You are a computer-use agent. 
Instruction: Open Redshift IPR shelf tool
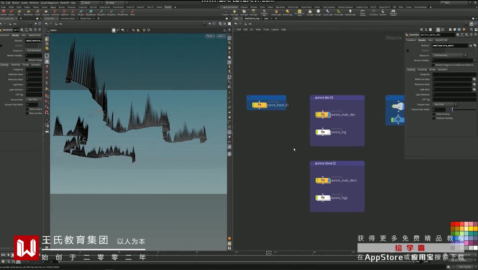click(19, 12)
